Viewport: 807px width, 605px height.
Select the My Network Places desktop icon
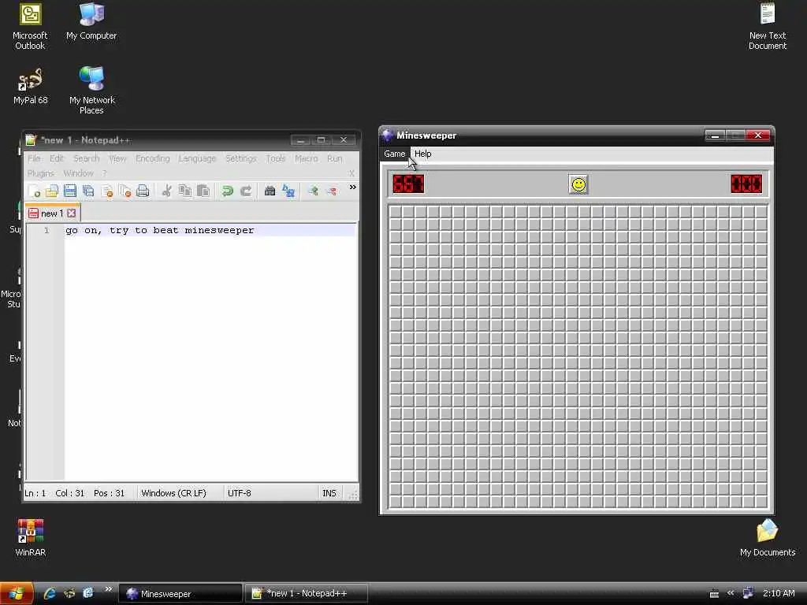pos(91,91)
